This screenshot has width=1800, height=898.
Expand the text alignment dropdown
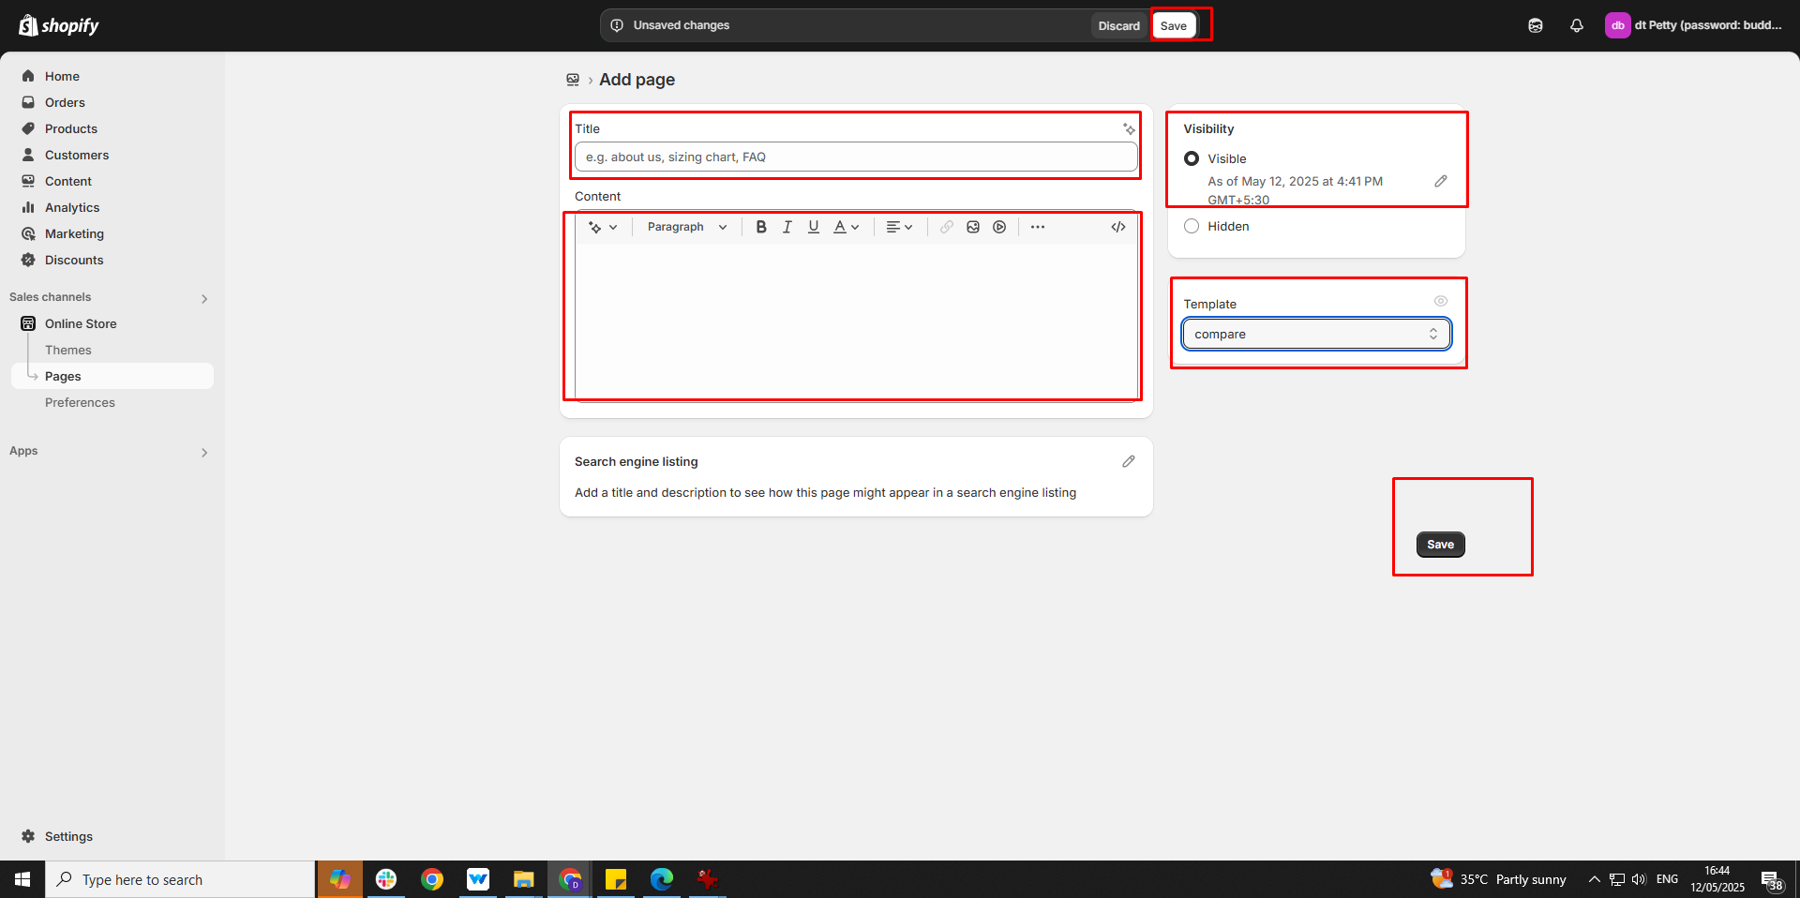pos(899,227)
